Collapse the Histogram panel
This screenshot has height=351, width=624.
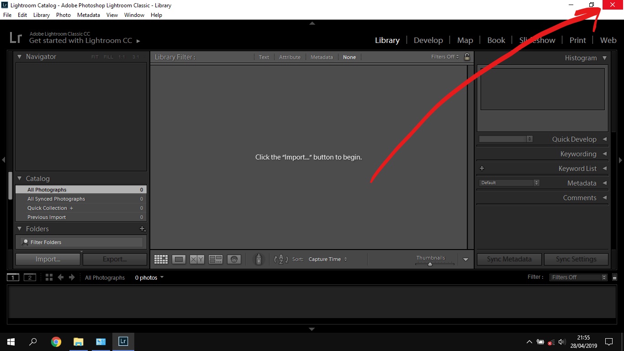604,58
